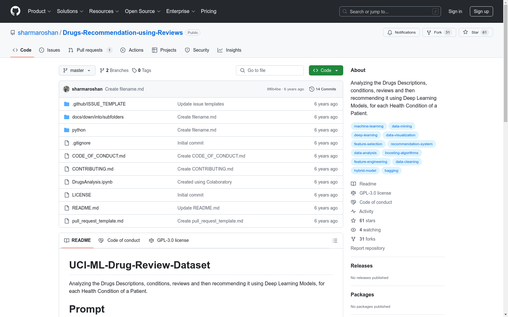Open sharmaroshan's avatar in commit row
Image resolution: width=508 pixels, height=317 pixels.
(66, 89)
